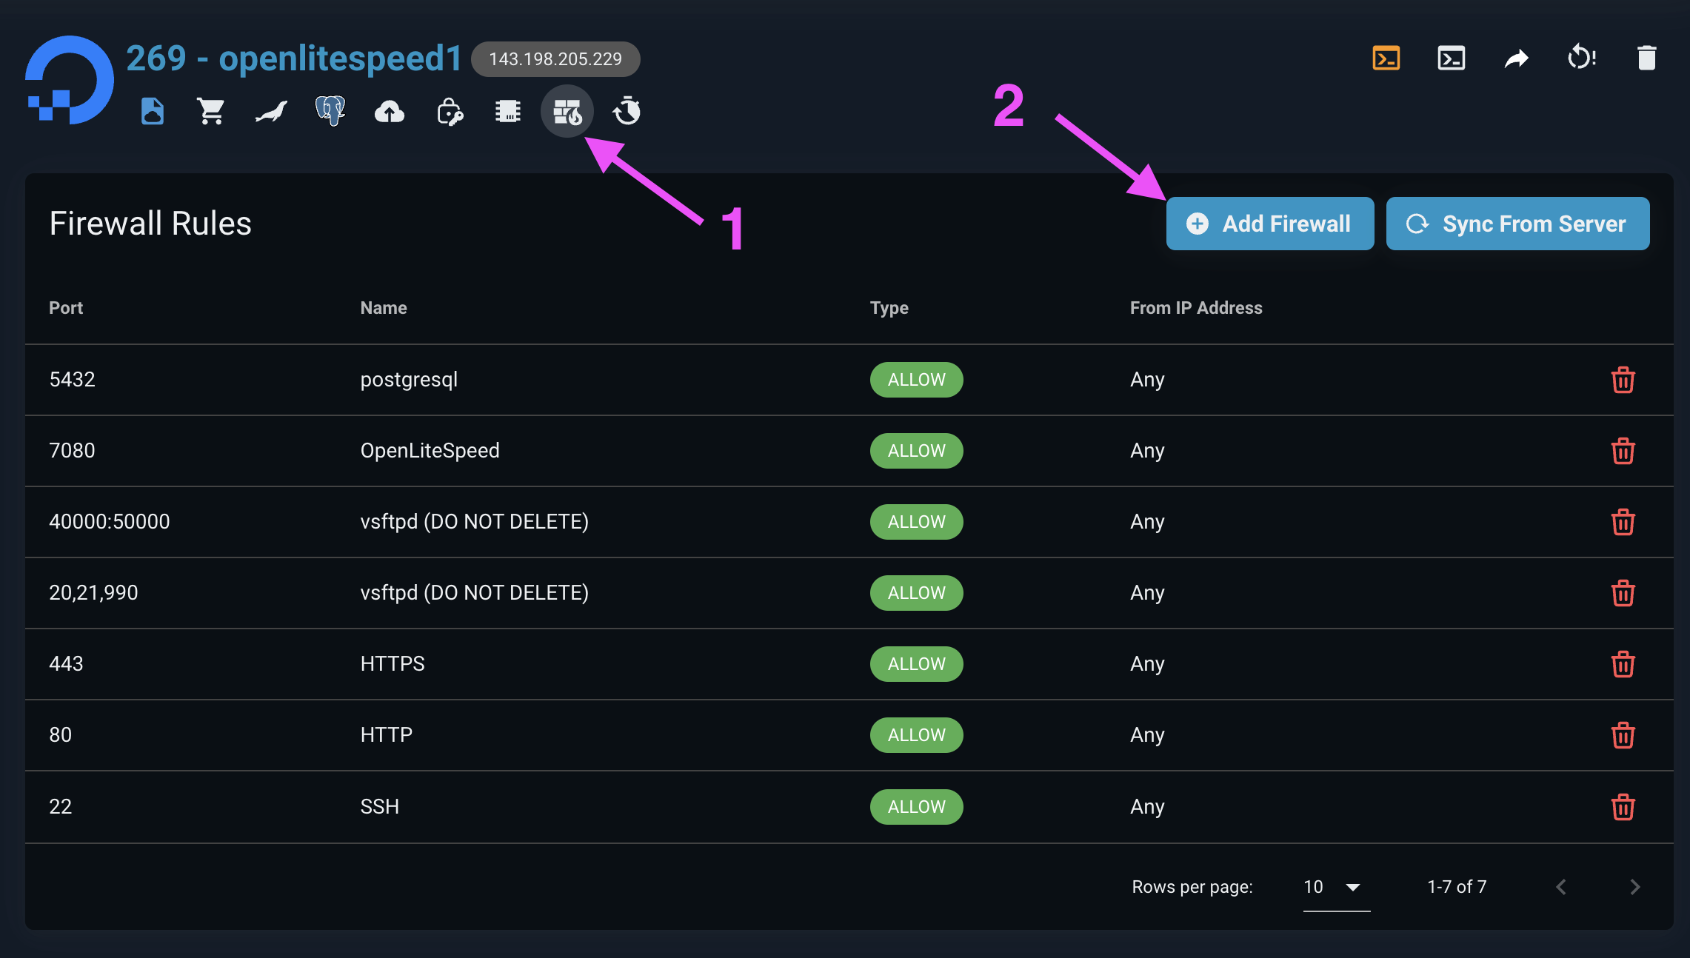Delete the HTTPS port 443 rule
Image resolution: width=1690 pixels, height=958 pixels.
[1623, 664]
